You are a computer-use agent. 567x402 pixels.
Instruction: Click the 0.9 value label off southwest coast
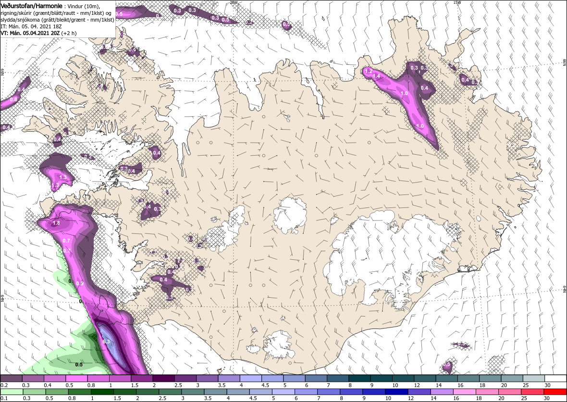[x=80, y=283]
